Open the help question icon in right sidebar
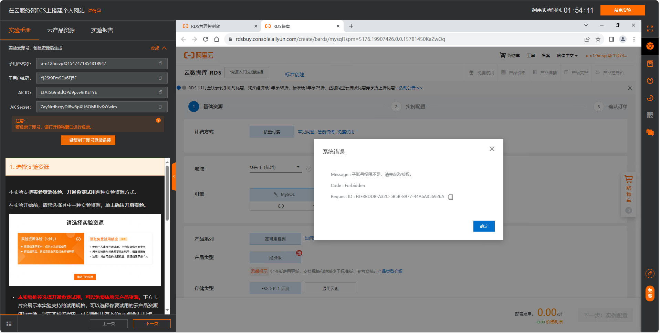Screen dimensions: 660x333 click(x=650, y=81)
